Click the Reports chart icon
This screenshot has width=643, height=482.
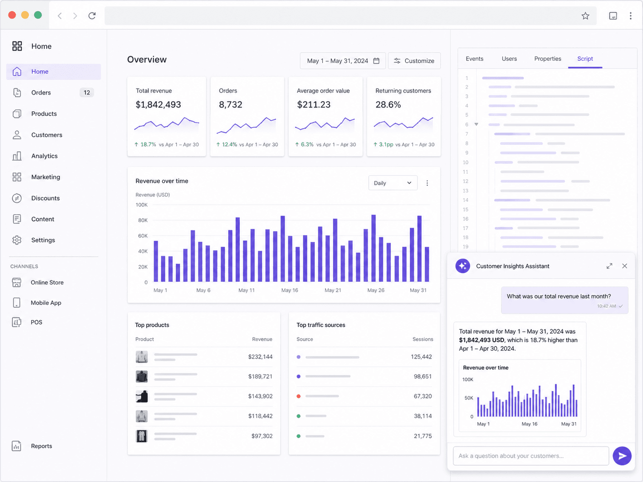click(x=16, y=446)
